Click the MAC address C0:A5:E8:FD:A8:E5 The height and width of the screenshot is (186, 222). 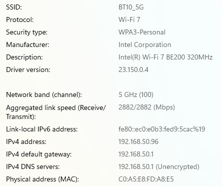point(146,179)
